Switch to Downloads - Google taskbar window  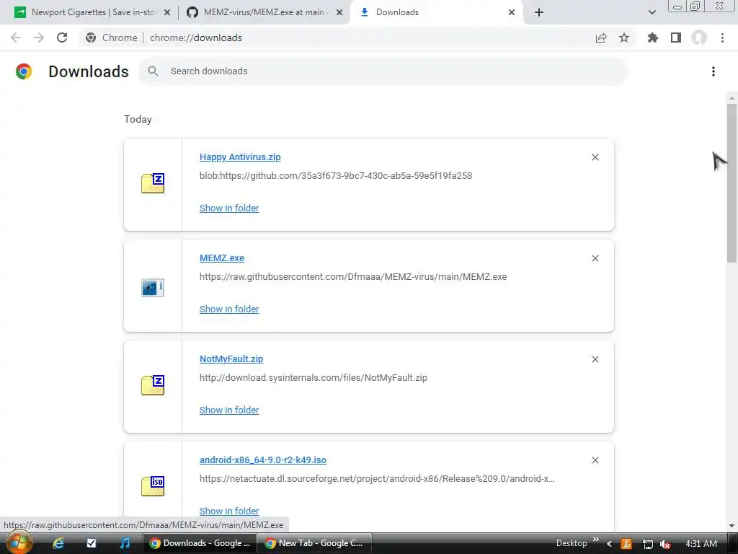click(x=200, y=543)
